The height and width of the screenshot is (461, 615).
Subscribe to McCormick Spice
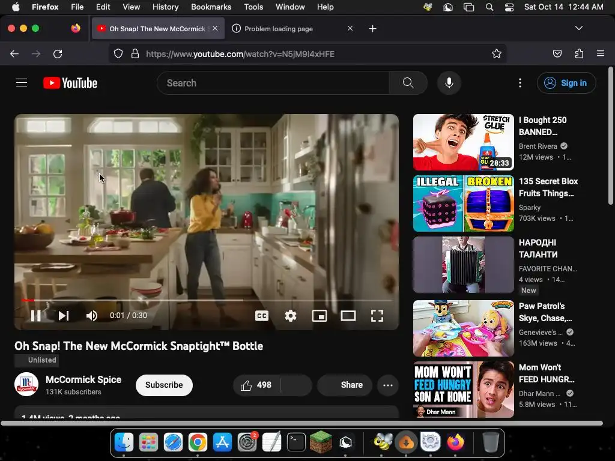pyautogui.click(x=164, y=385)
